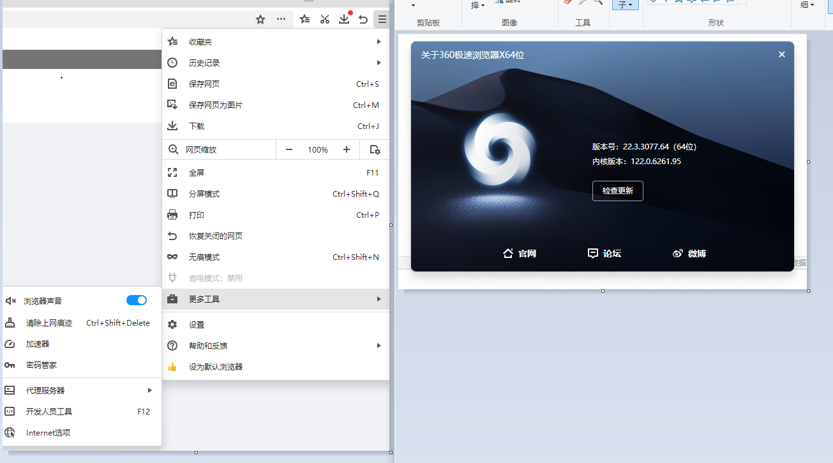
Task: Open 微博 Weibo link
Action: (689, 254)
